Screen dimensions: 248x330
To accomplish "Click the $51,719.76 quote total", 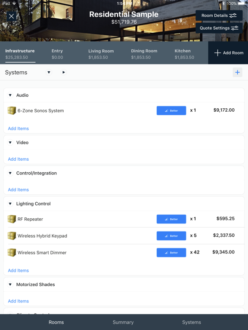I will coord(124,22).
